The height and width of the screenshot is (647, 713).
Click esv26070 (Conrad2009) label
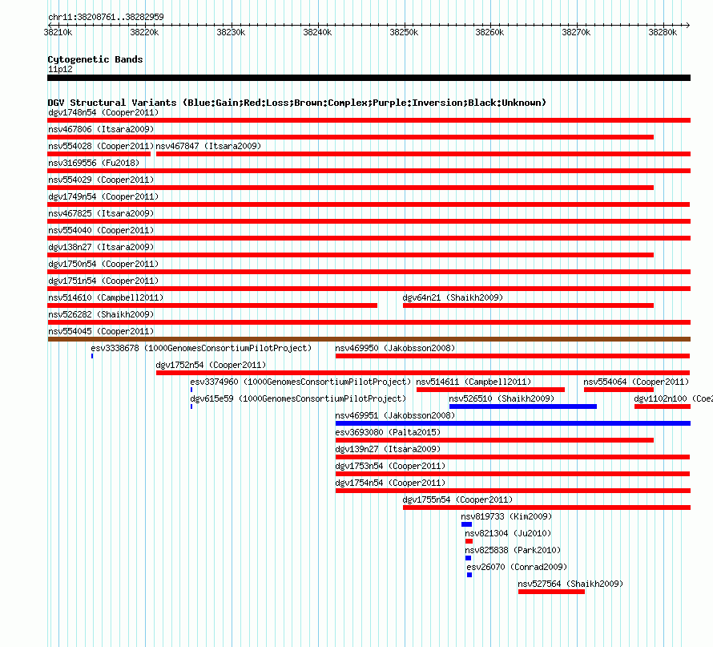click(x=517, y=567)
